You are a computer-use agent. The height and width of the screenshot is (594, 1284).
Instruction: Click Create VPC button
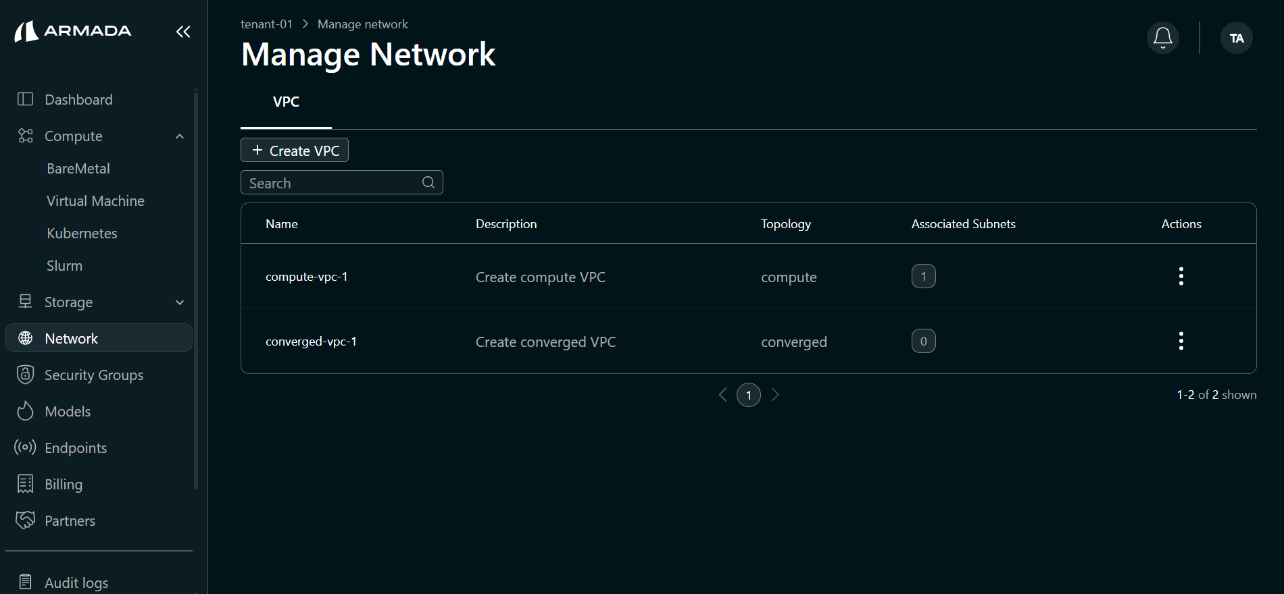[295, 150]
